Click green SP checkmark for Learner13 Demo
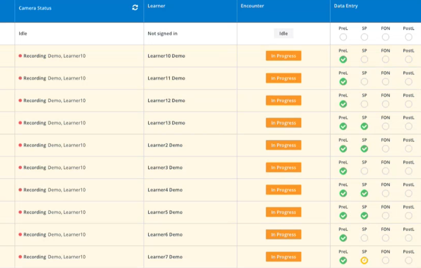Screen dimensions: 421x268 pyautogui.click(x=364, y=126)
